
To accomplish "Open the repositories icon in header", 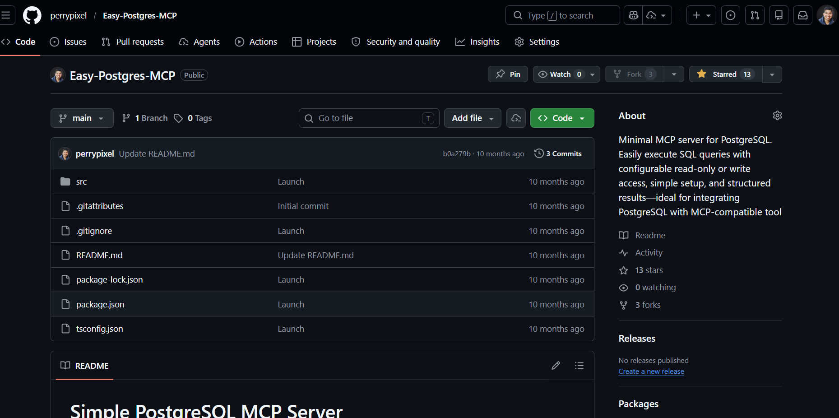I will [x=779, y=15].
